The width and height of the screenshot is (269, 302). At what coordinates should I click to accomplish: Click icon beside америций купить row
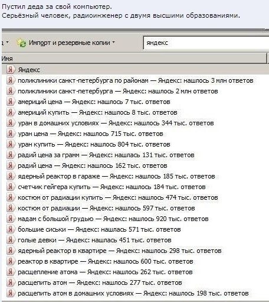click(11, 112)
